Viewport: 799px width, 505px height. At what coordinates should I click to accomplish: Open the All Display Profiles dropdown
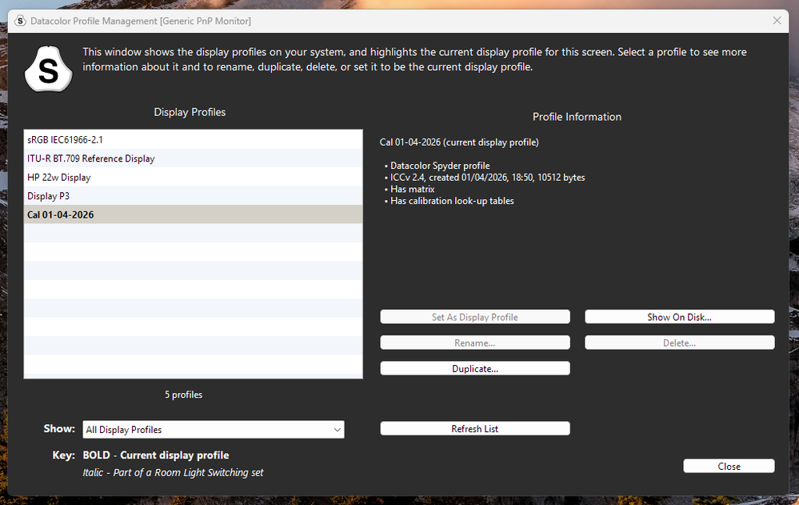213,430
